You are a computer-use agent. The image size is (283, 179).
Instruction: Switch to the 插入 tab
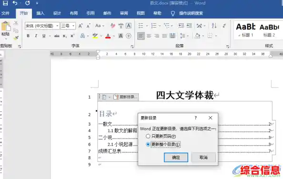40,13
